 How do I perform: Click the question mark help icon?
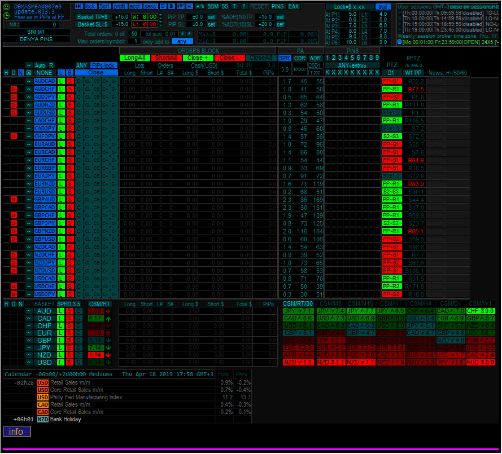[244, 6]
